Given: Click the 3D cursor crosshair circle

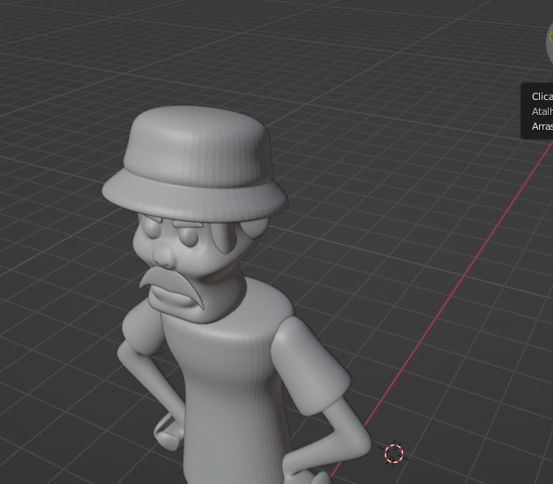Looking at the screenshot, I should point(394,453).
